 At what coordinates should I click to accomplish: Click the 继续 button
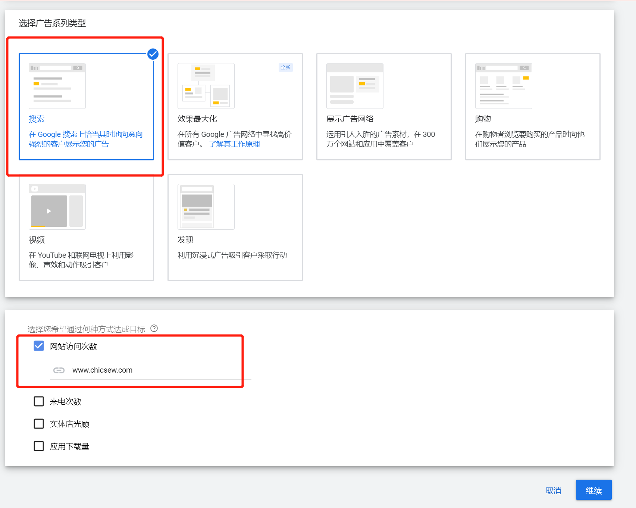click(x=593, y=490)
